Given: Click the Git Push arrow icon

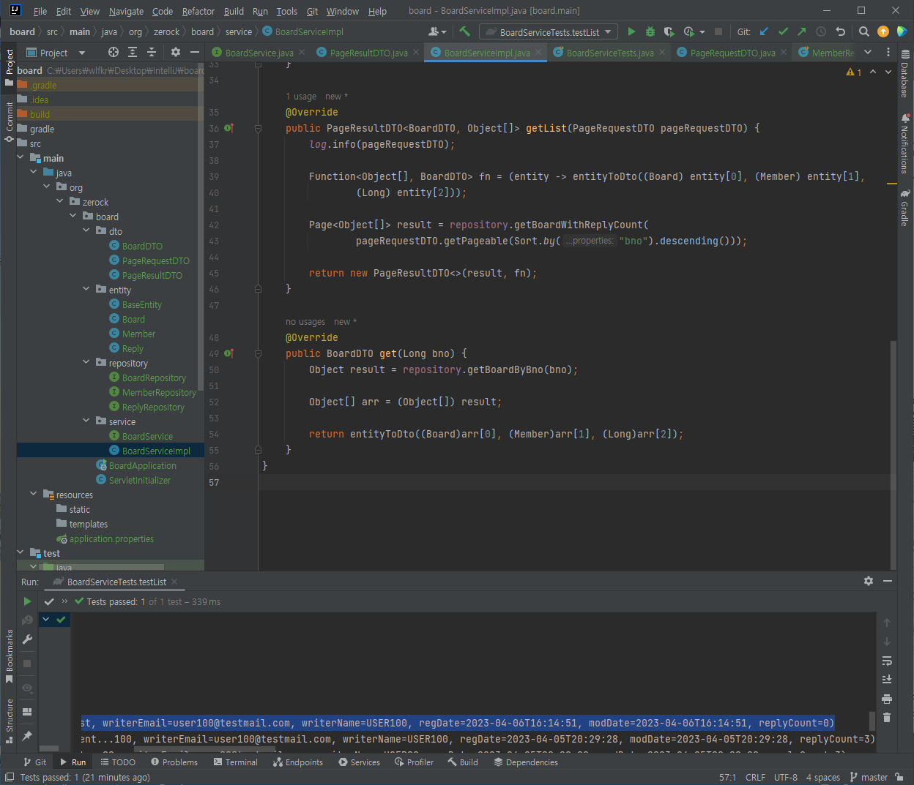Looking at the screenshot, I should tap(801, 31).
